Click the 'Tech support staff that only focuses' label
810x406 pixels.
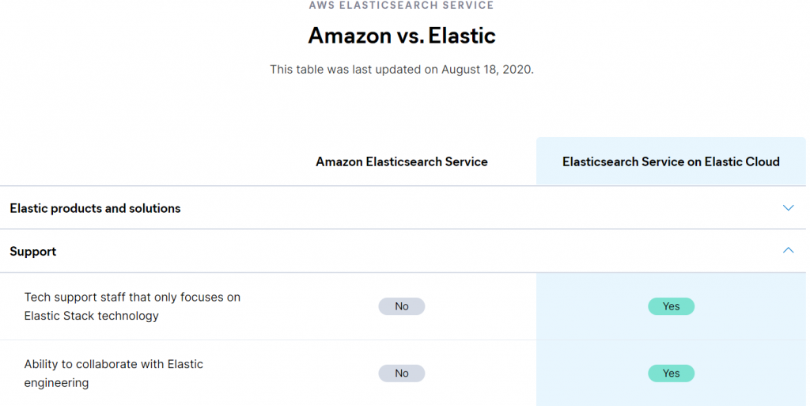click(x=132, y=298)
